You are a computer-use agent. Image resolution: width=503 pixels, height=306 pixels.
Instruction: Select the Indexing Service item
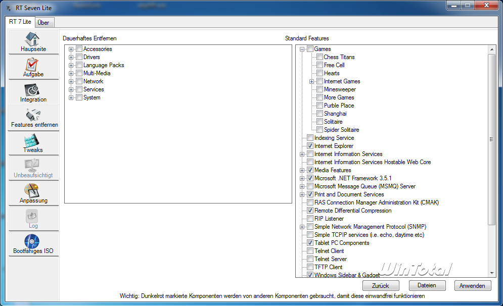[334, 138]
